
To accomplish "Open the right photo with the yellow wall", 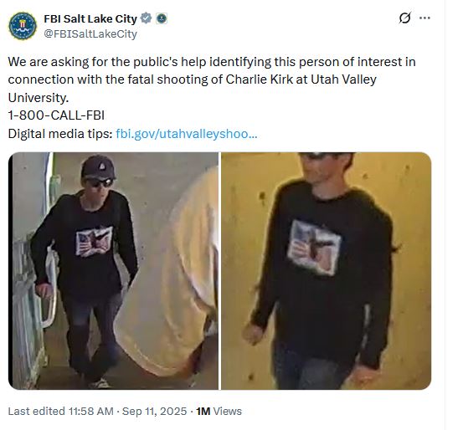I will (x=326, y=270).
